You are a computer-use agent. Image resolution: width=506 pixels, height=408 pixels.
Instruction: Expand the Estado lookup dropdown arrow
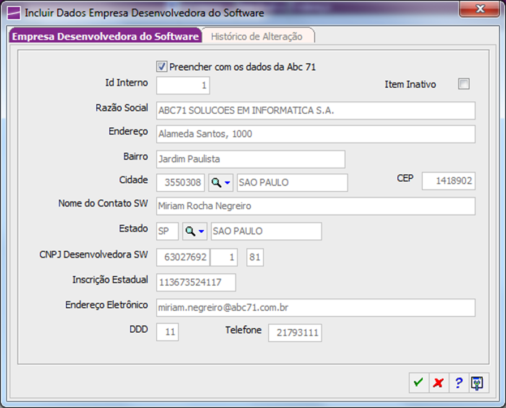click(x=201, y=231)
